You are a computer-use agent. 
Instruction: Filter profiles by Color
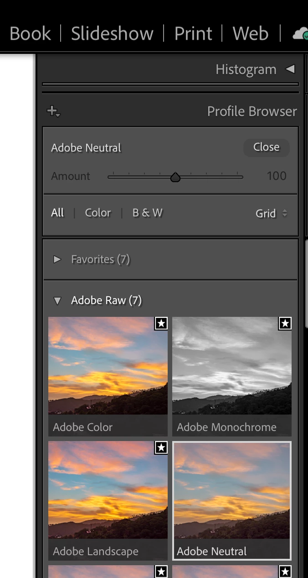pyautogui.click(x=98, y=213)
